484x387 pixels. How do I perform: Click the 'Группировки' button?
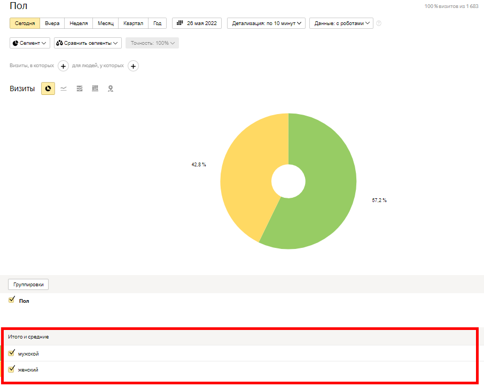click(28, 284)
